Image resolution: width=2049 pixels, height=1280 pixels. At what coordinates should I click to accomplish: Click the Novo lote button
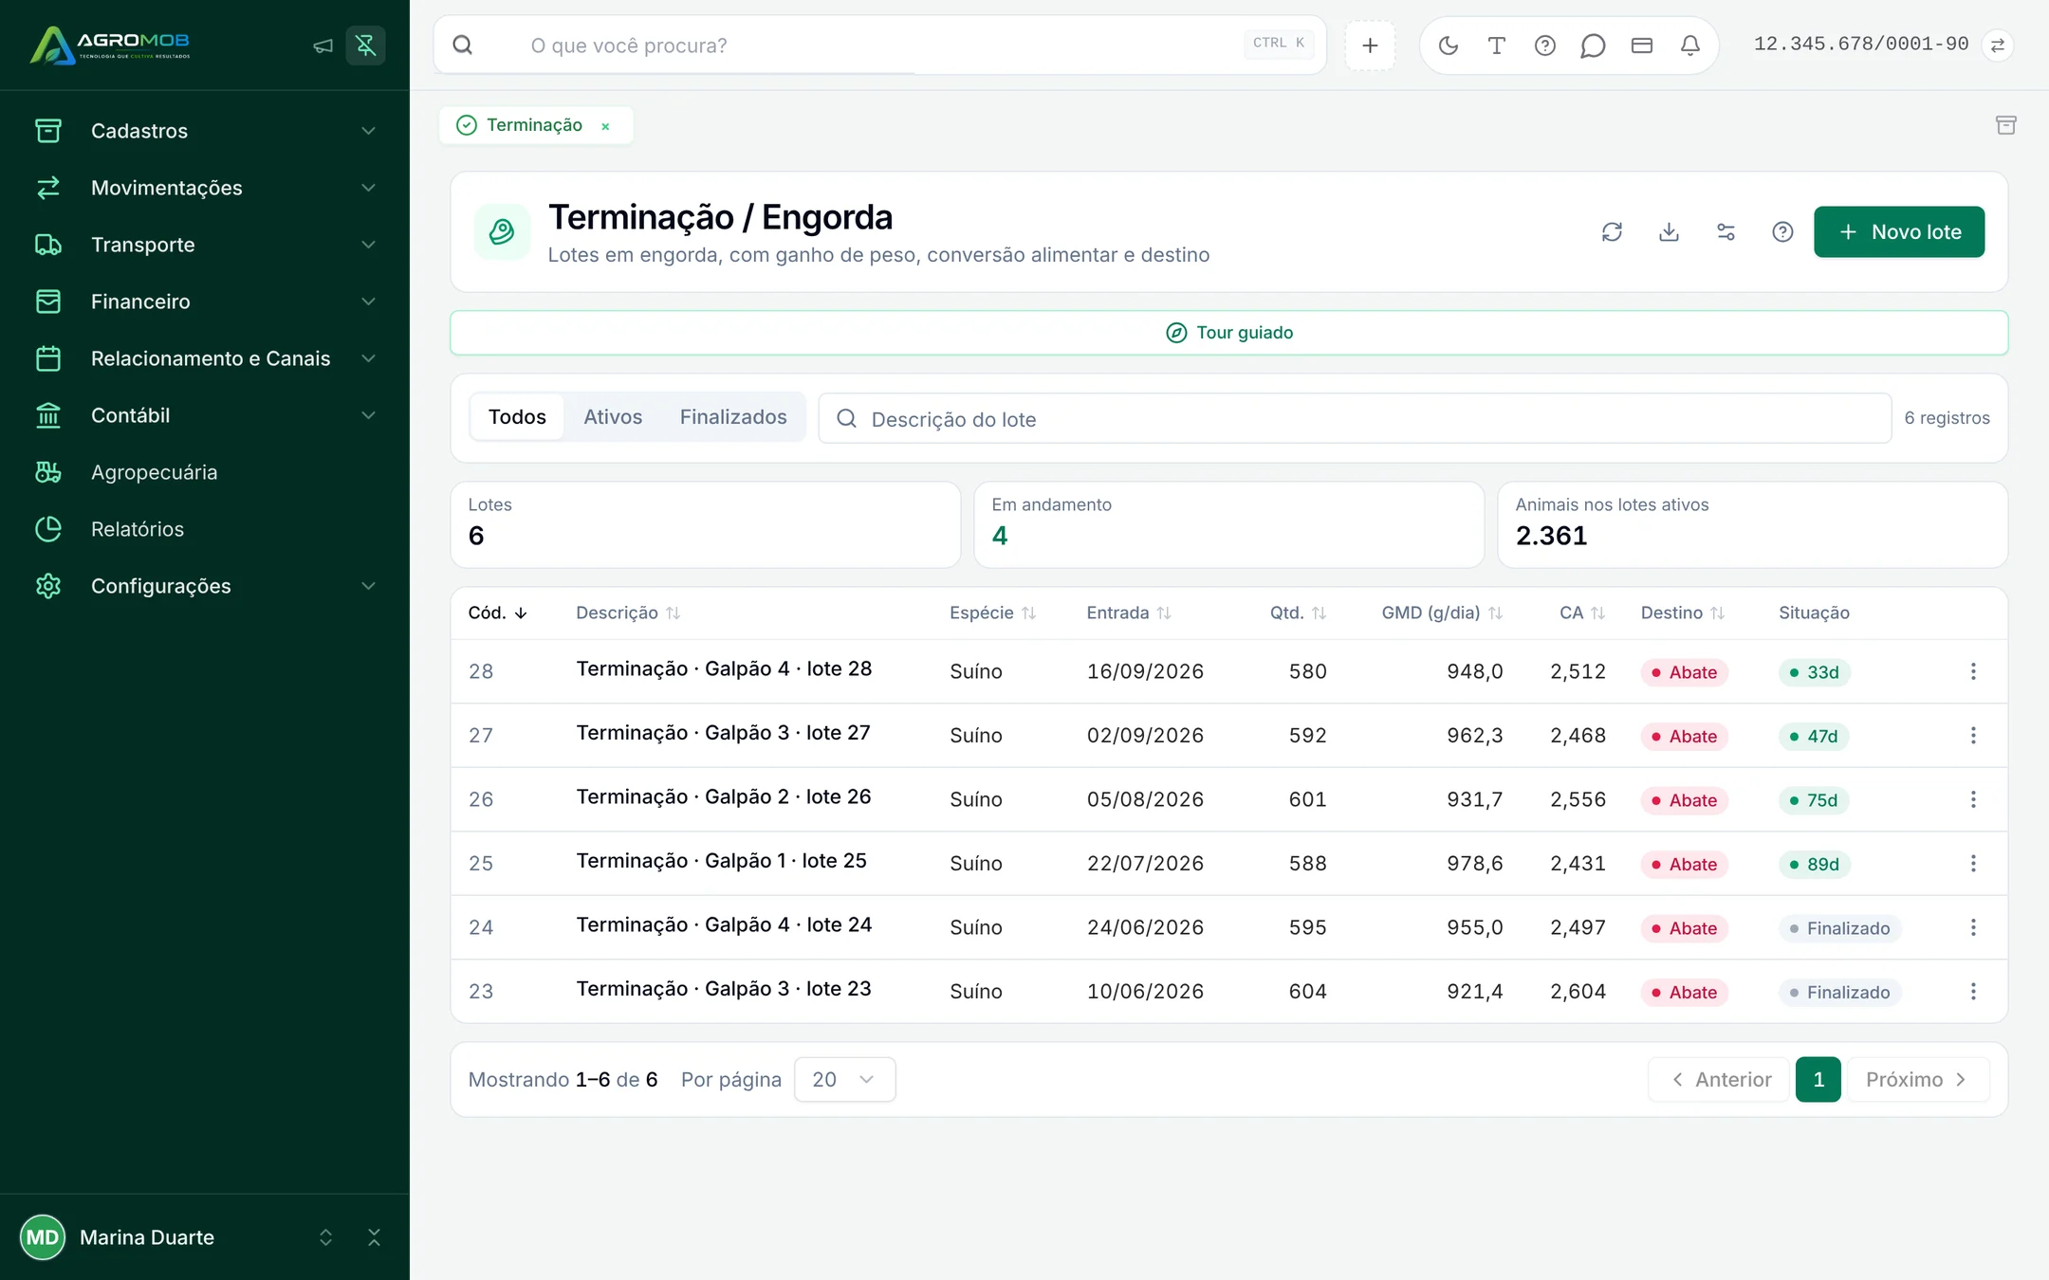coord(1899,232)
